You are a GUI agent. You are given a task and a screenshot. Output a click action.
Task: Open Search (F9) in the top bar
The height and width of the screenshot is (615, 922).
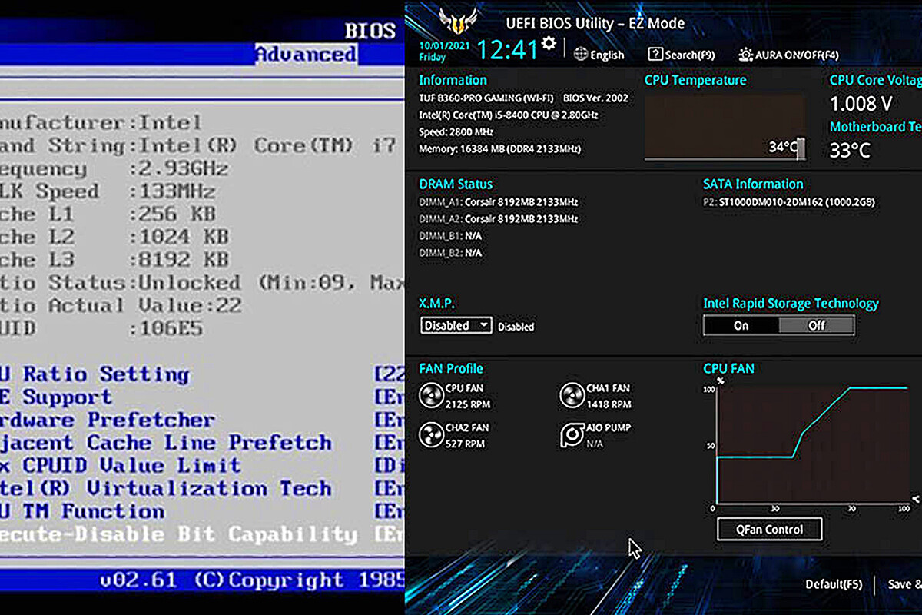pyautogui.click(x=681, y=55)
